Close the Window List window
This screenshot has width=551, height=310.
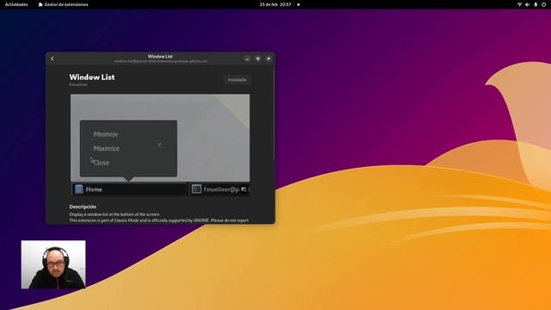click(x=269, y=59)
